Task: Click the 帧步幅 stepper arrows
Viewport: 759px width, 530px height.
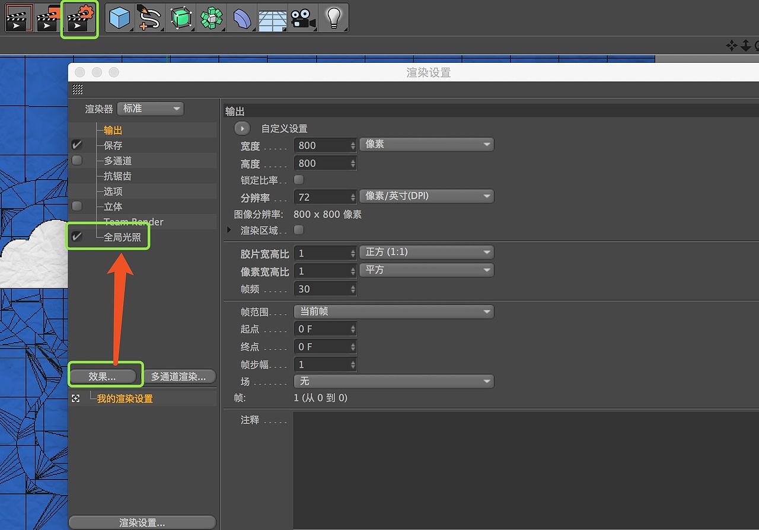Action: (x=353, y=364)
